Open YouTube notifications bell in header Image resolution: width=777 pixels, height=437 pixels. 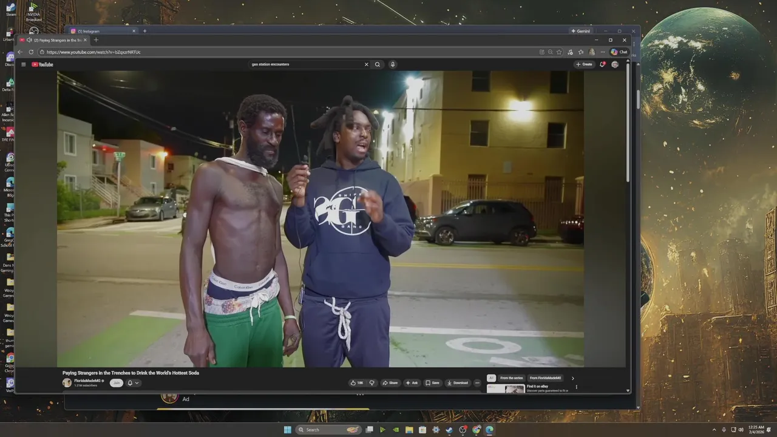(x=603, y=64)
